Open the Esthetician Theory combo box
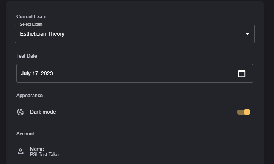The height and width of the screenshot is (164, 274). (127, 34)
